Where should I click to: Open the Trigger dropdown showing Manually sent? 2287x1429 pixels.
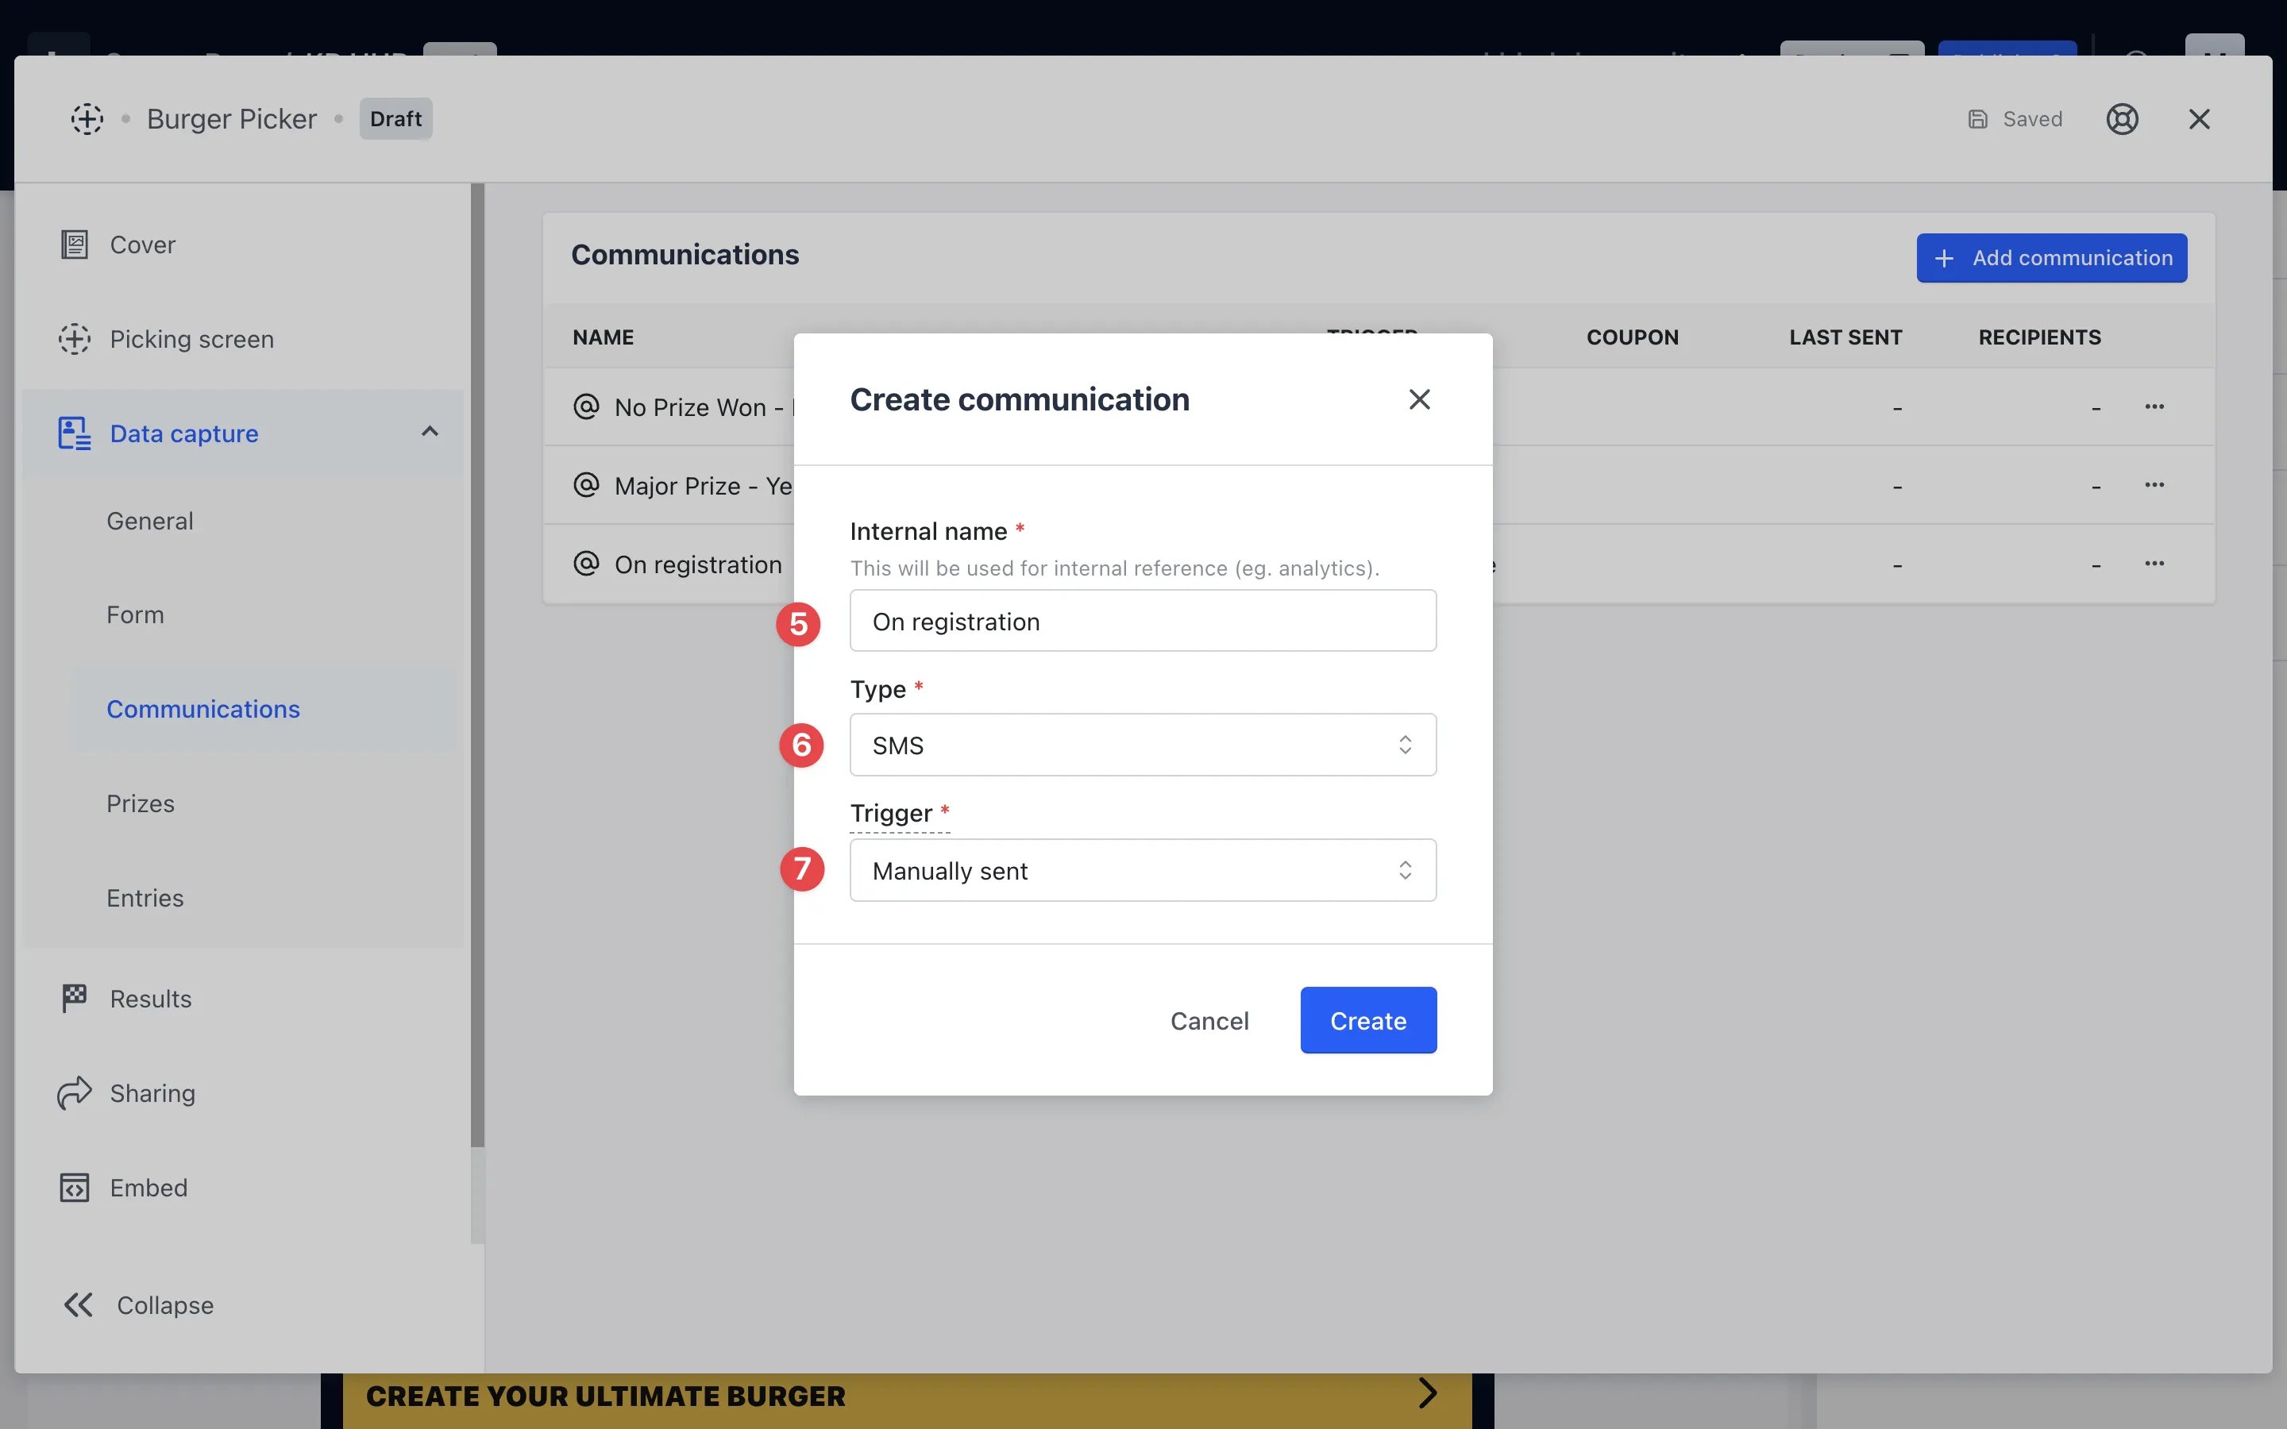point(1143,870)
